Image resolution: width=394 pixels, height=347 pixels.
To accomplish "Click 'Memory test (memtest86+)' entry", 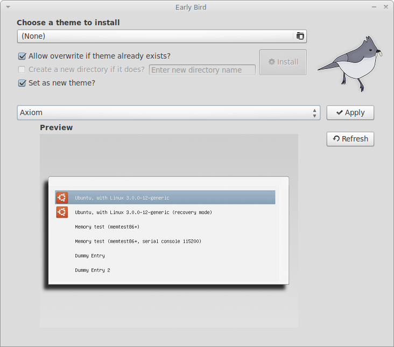I will [107, 227].
